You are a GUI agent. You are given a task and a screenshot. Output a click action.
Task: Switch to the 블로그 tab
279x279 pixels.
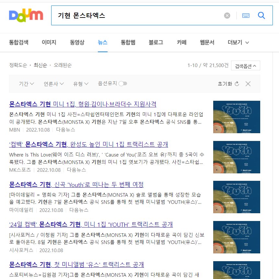point(156,42)
